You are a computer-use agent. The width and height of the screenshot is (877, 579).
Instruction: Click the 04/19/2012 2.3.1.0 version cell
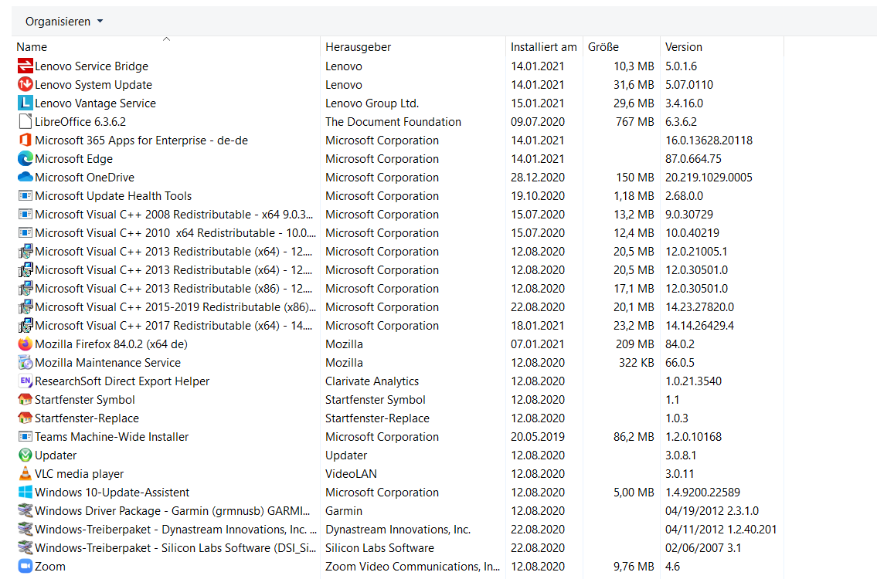712,510
